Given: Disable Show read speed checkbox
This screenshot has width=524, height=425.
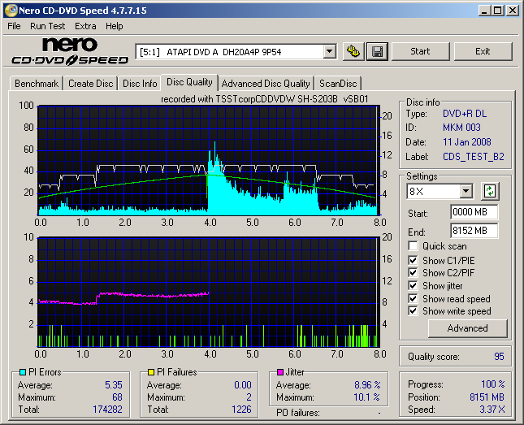Looking at the screenshot, I should (x=413, y=298).
